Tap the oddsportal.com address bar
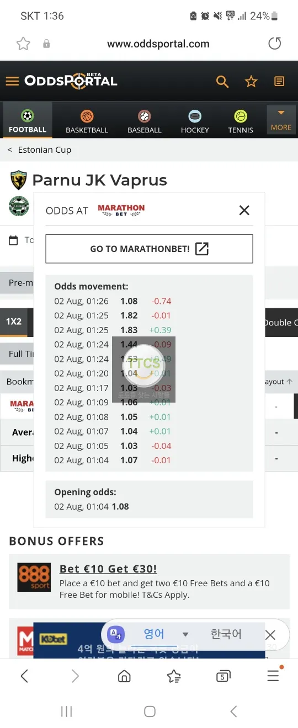 [158, 44]
